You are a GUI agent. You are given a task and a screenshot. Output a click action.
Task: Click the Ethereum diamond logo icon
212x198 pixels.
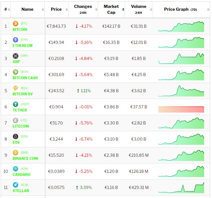click(x=16, y=40)
